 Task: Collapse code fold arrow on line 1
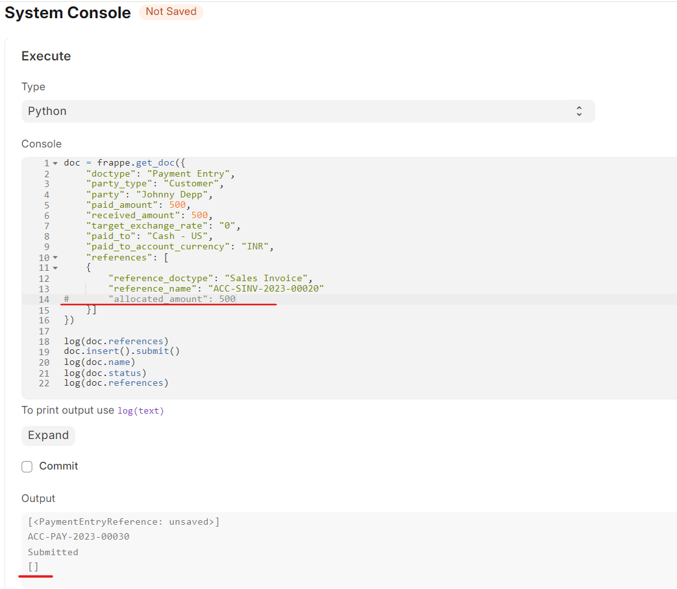tap(55, 162)
